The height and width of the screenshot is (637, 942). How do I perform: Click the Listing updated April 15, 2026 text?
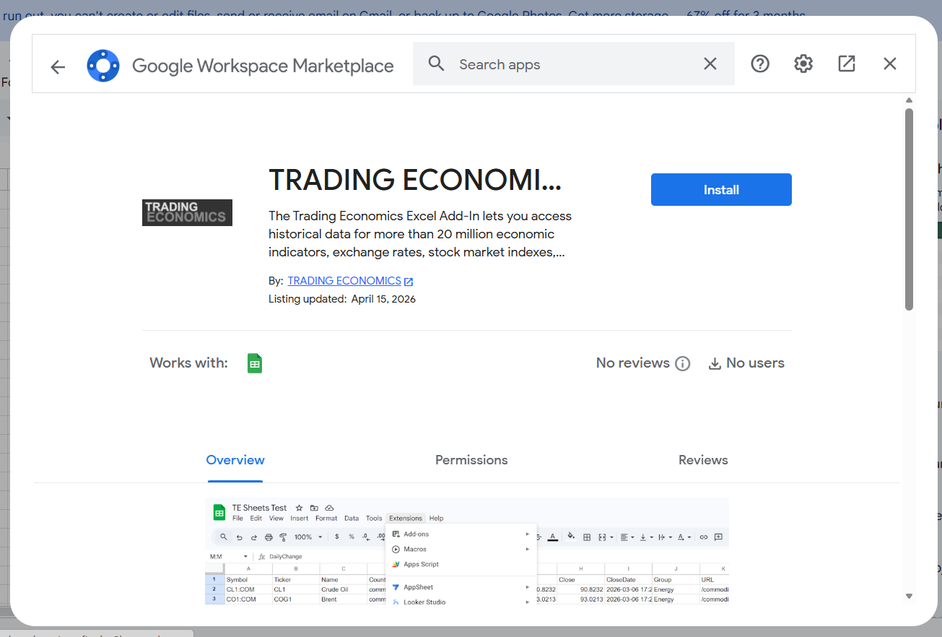(x=342, y=299)
